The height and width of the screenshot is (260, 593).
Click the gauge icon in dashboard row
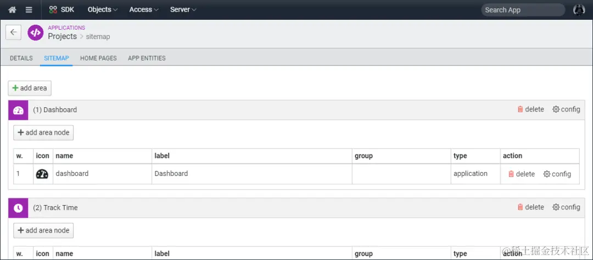[x=42, y=174]
